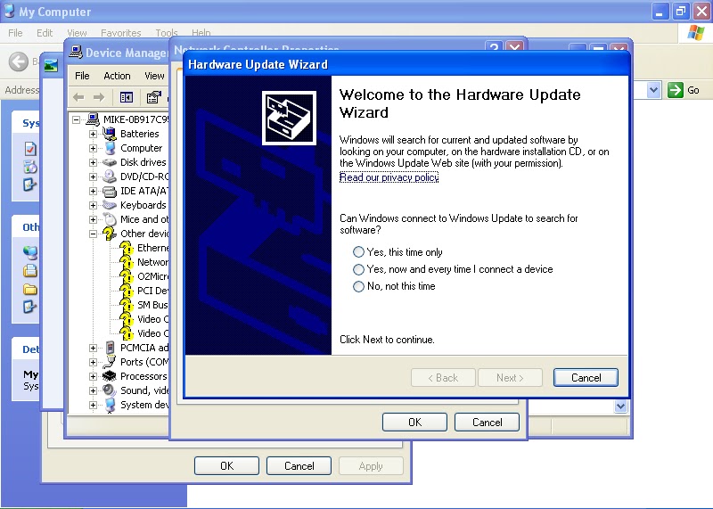
Task: Click Device Manager back arrow icon
Action: pyautogui.click(x=78, y=97)
